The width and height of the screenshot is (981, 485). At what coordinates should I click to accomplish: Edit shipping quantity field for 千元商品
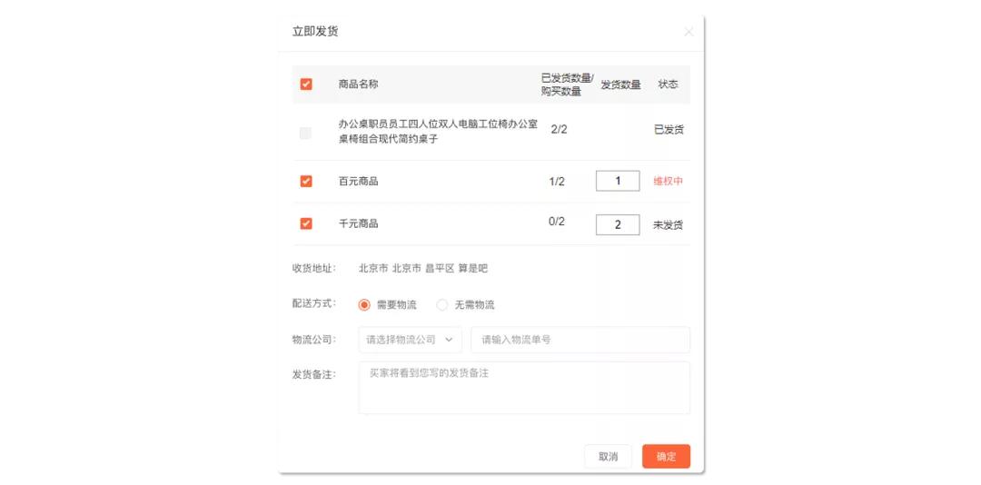(x=618, y=224)
